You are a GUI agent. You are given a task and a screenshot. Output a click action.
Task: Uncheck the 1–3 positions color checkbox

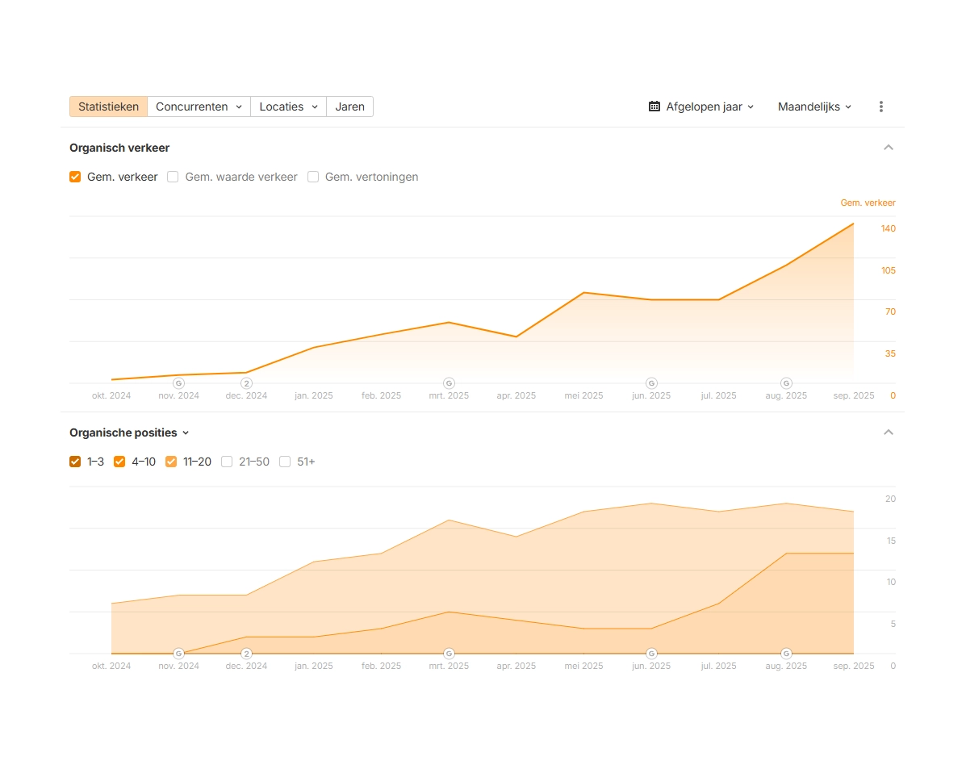[75, 462]
